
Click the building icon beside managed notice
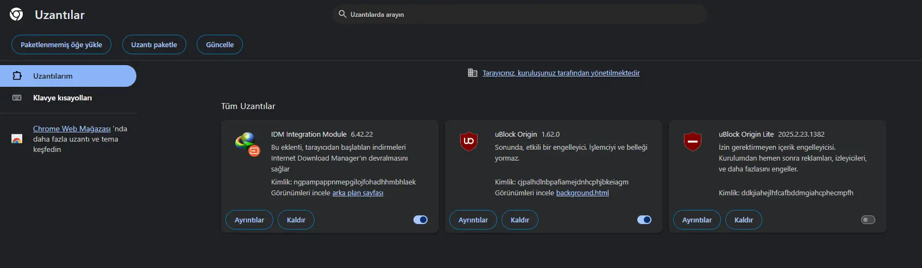click(x=473, y=73)
